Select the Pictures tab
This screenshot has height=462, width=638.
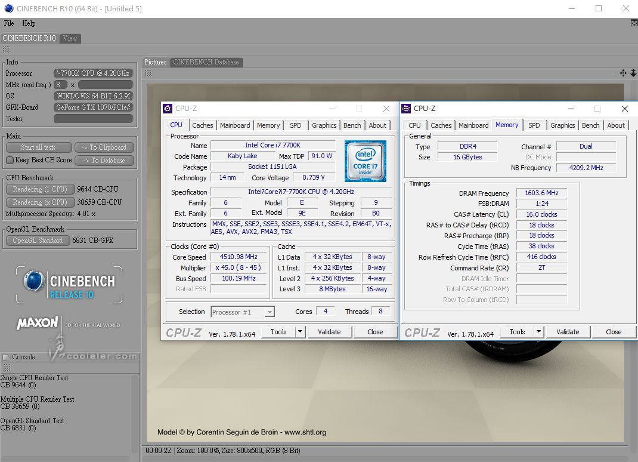[x=156, y=62]
